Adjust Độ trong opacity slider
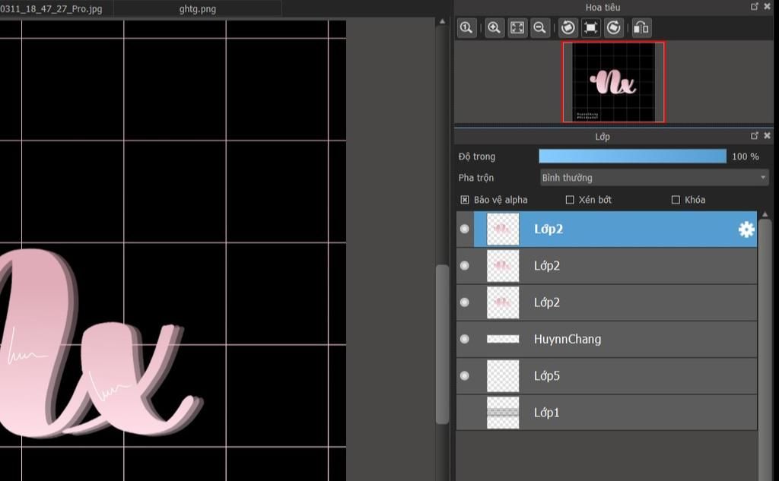The width and height of the screenshot is (779, 481). click(x=632, y=157)
